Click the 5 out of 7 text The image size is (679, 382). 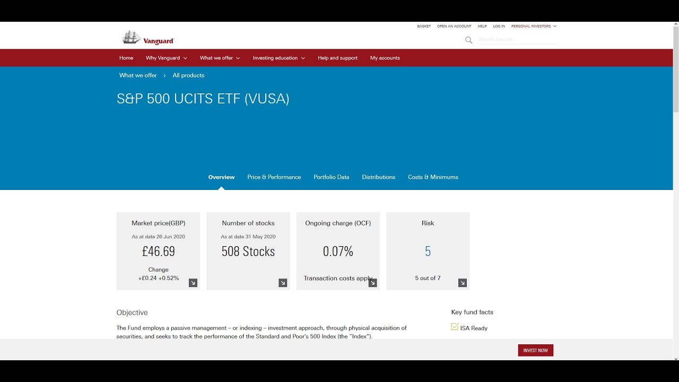pyautogui.click(x=428, y=278)
